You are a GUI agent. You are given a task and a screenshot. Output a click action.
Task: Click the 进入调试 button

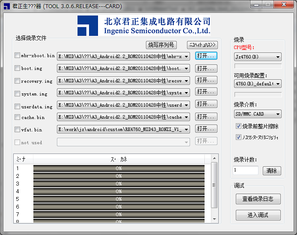(258, 215)
